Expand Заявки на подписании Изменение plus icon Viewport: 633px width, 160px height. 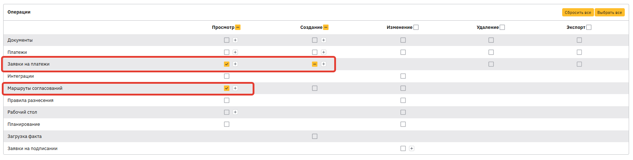[412, 149]
